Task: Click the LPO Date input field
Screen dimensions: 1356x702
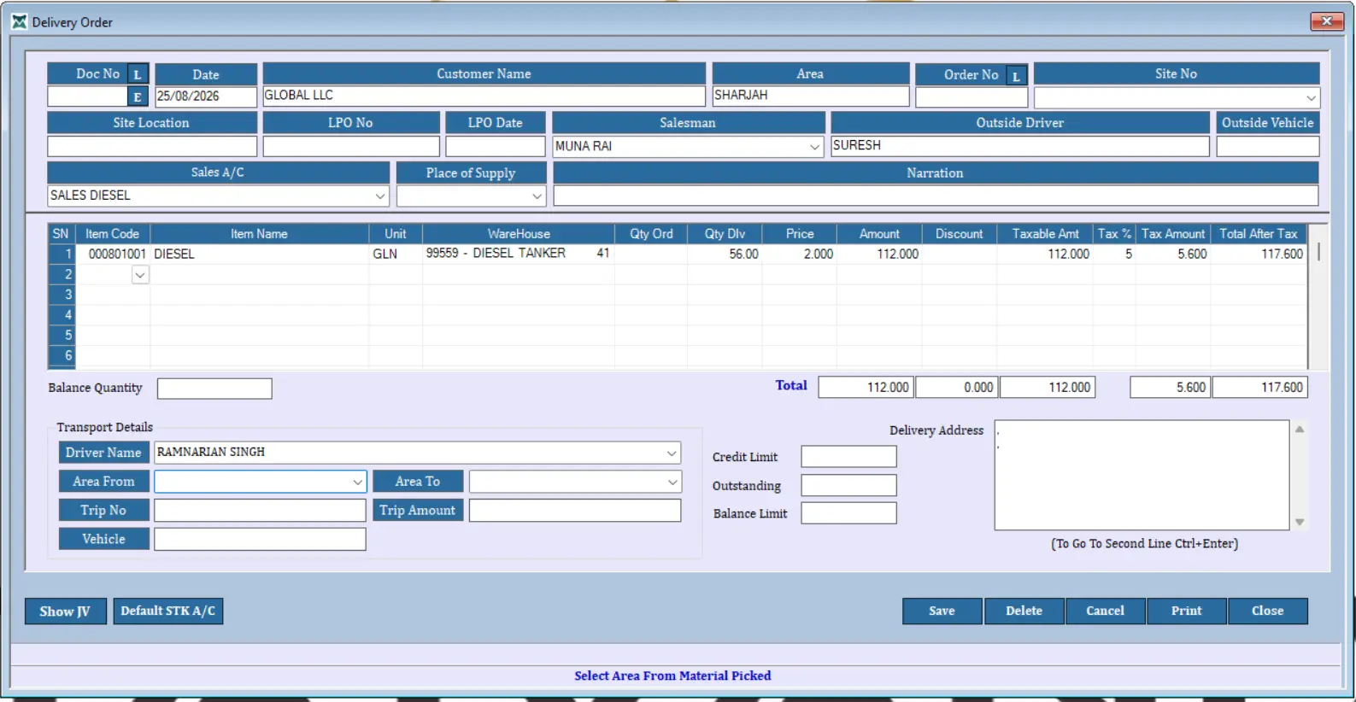Action: [x=496, y=146]
